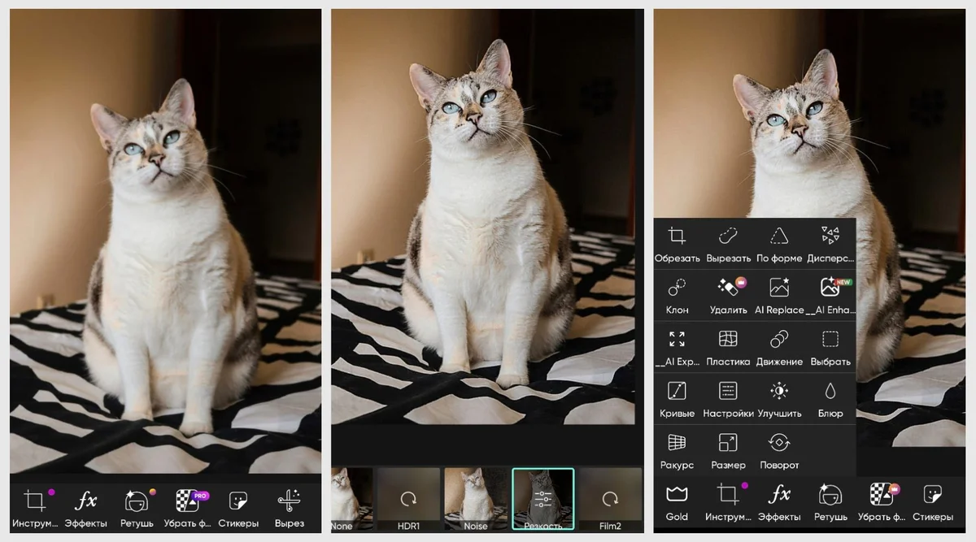Open the Ракурс perspective tool
The image size is (976, 542).
[677, 449]
